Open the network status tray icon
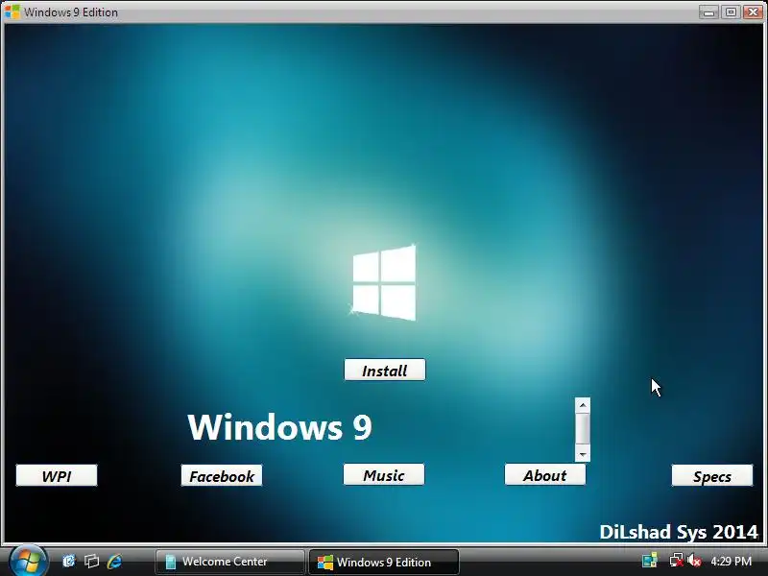The height and width of the screenshot is (576, 768). tap(676, 561)
